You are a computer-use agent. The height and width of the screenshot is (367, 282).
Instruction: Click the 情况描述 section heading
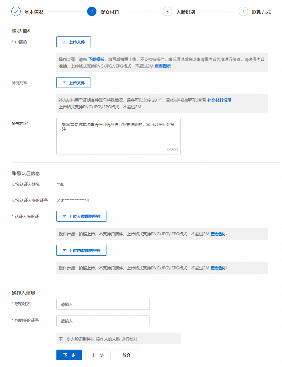21,31
